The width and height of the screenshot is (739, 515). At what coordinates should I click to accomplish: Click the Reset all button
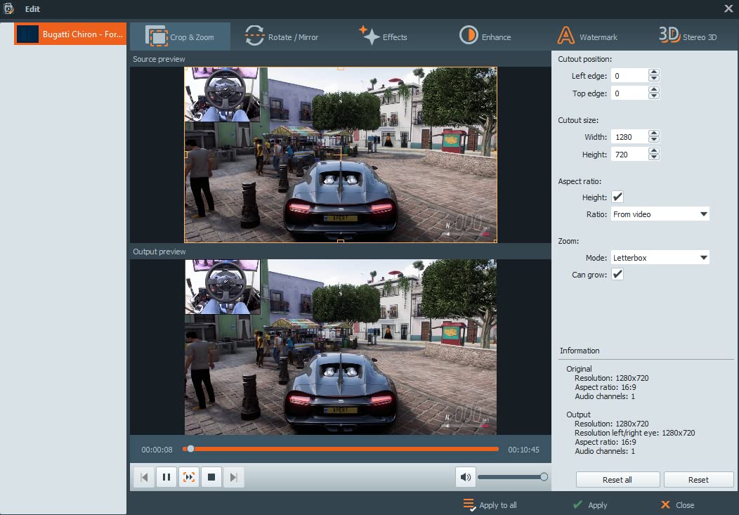coord(617,480)
